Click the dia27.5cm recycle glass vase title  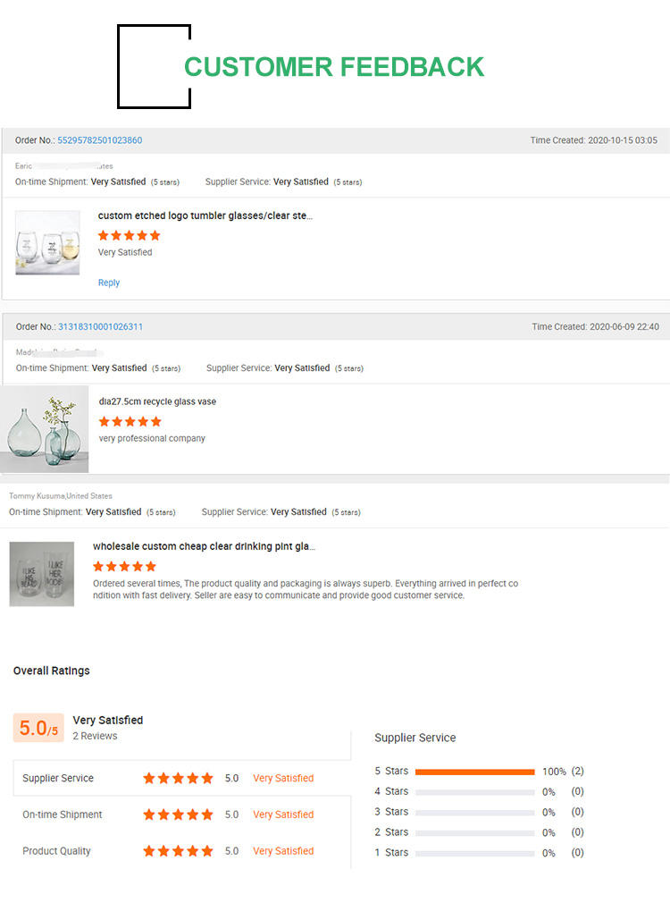click(157, 401)
